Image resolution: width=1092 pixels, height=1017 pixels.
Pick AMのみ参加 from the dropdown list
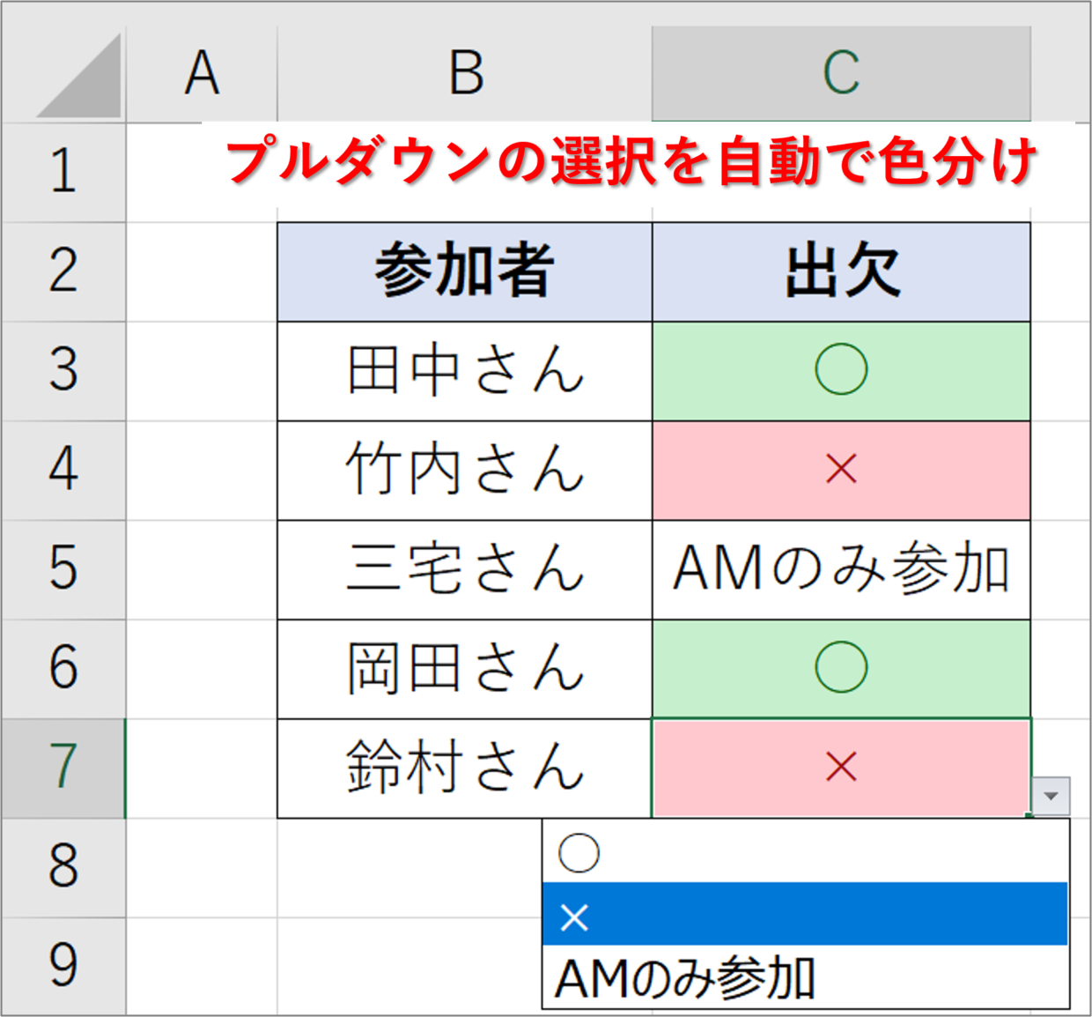pos(805,976)
